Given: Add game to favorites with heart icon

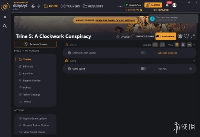Looking at the screenshot, I should click(186, 36).
